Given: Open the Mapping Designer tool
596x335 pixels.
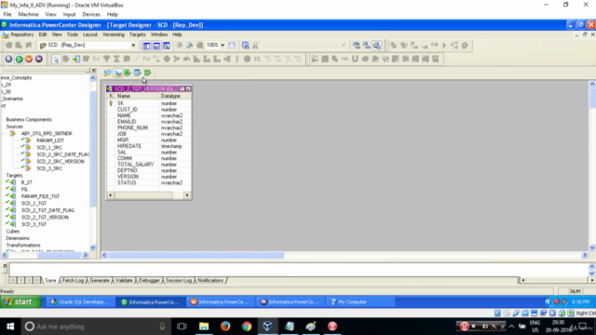Looking at the screenshot, I should click(x=147, y=73).
